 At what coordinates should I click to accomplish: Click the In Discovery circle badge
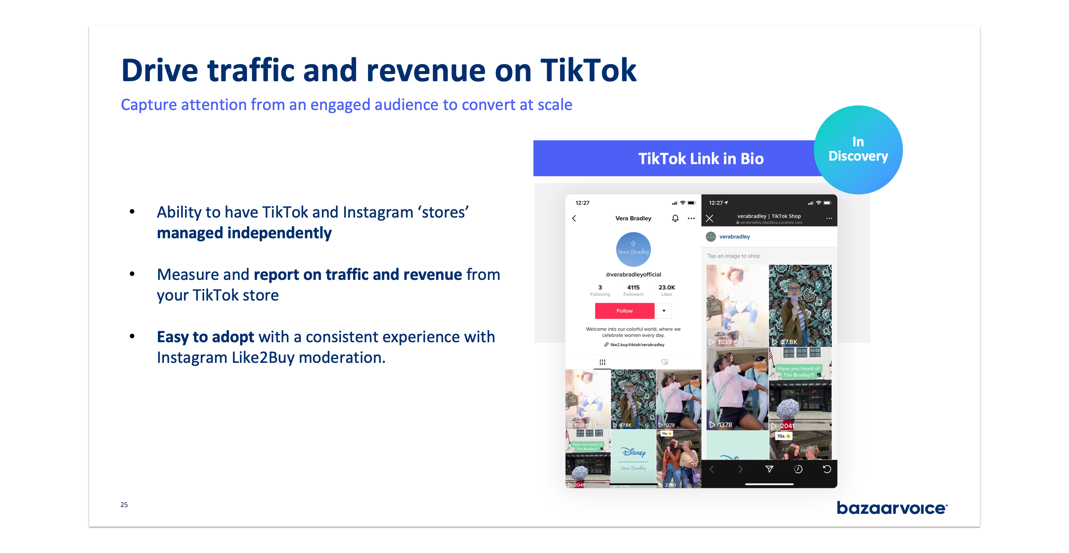pos(858,149)
